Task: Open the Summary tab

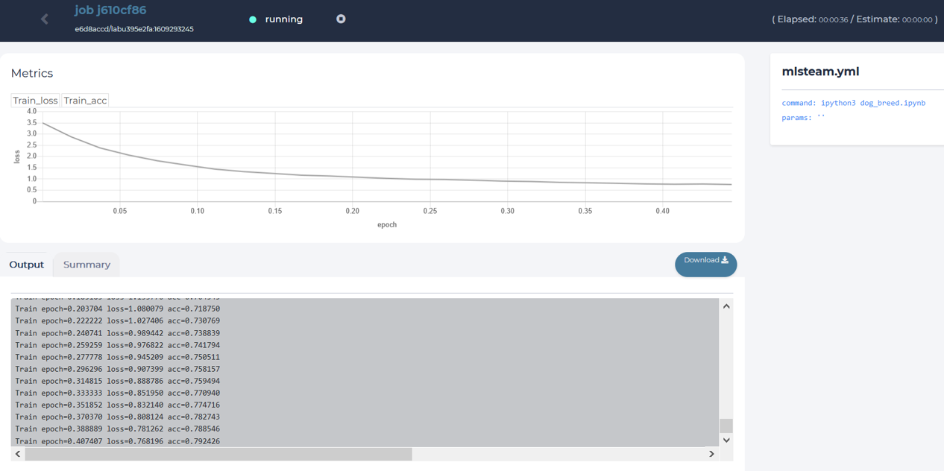Action: (86, 265)
